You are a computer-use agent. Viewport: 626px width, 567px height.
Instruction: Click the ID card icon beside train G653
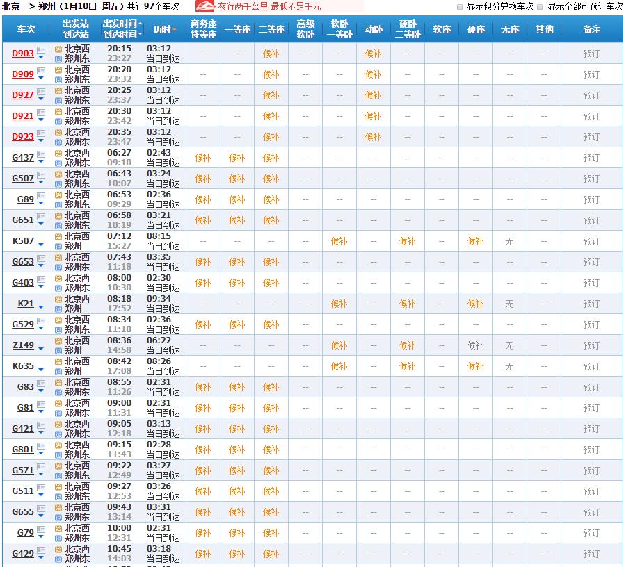(41, 258)
